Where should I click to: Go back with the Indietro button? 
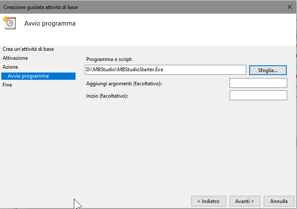pos(208,201)
